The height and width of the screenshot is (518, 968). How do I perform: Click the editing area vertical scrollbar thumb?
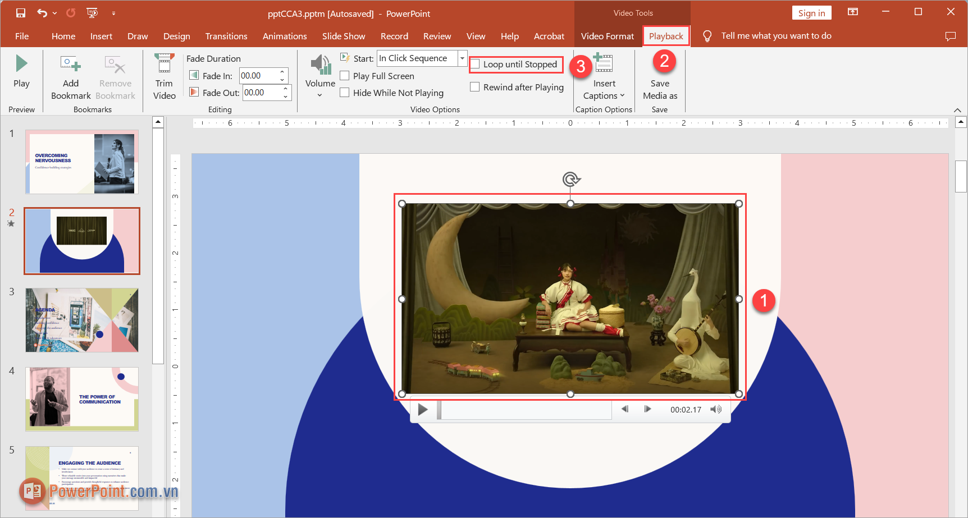(961, 176)
